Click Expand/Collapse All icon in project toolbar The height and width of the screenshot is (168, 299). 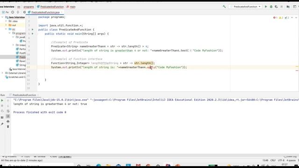[18, 12]
